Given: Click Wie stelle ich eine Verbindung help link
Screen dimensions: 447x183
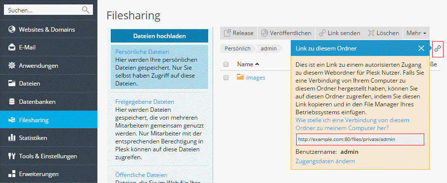Looking at the screenshot, I should 353,124.
